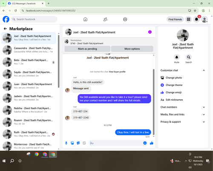Open notifications bell with badge
The width and height of the screenshot is (213, 171).
[196, 19]
